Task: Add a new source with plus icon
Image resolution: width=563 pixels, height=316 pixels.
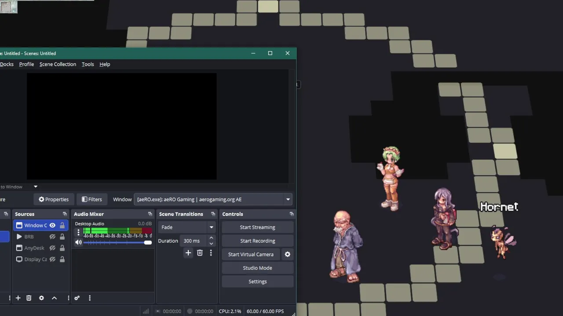Action: click(x=18, y=298)
